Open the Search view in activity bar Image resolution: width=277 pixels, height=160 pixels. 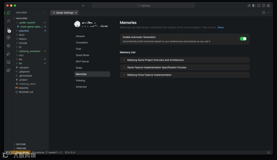(8, 21)
